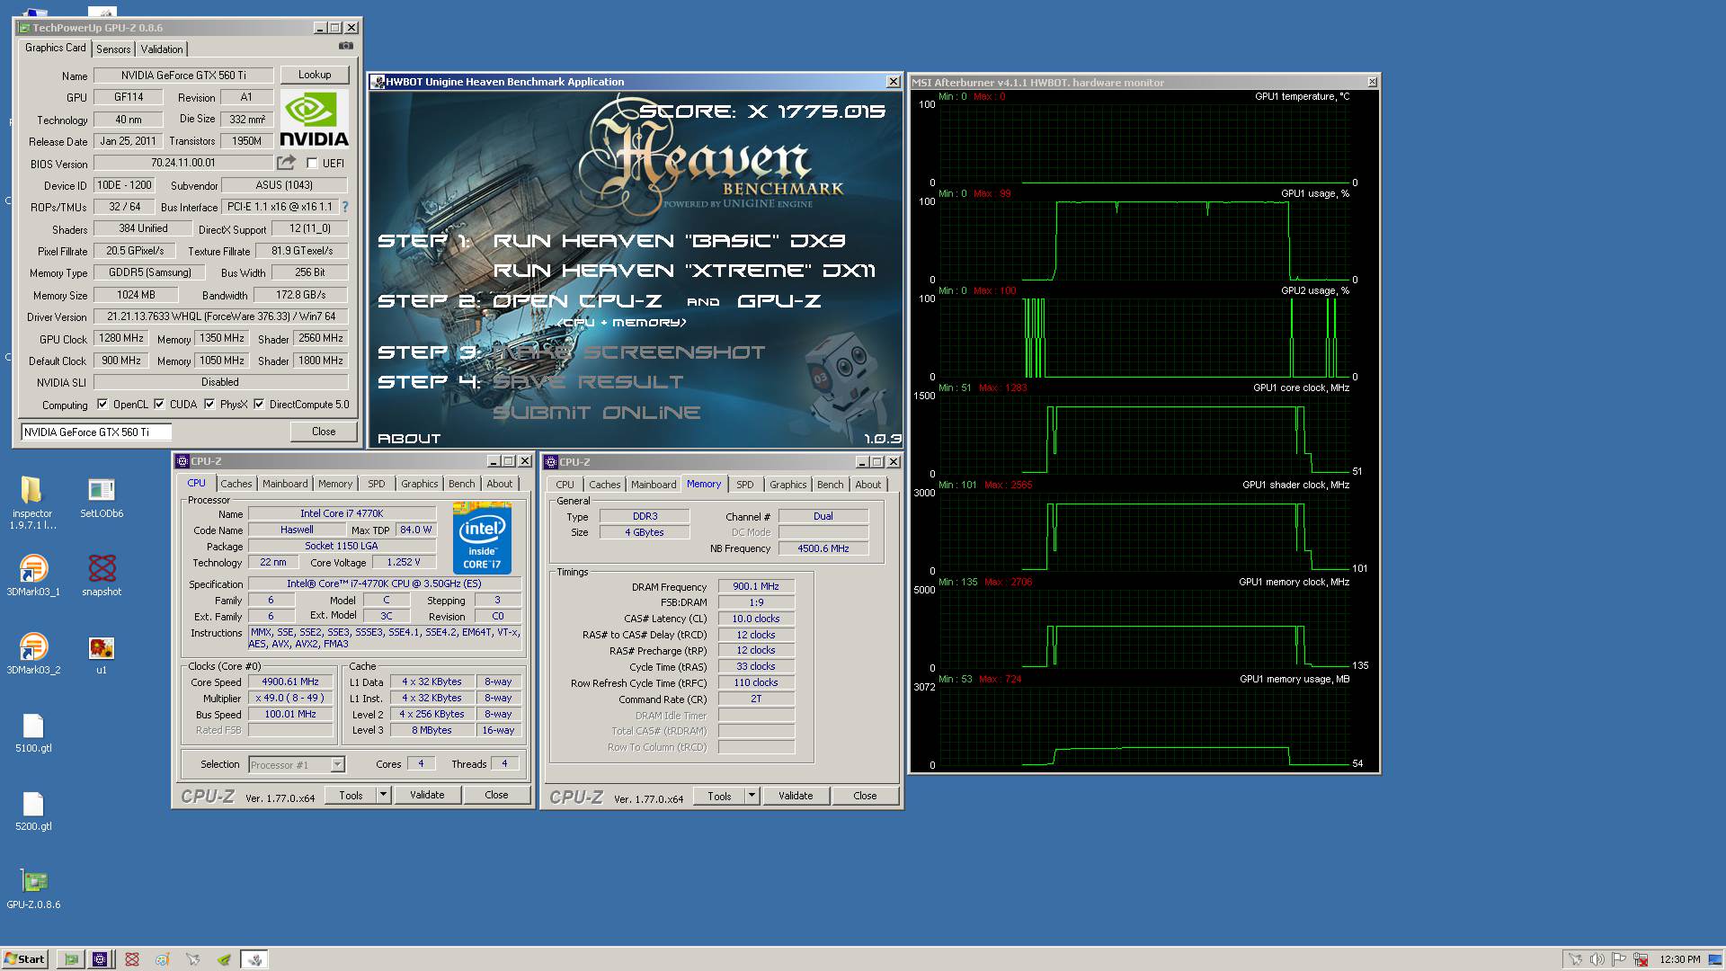Select the 5100.gtl file on desktop

[33, 732]
